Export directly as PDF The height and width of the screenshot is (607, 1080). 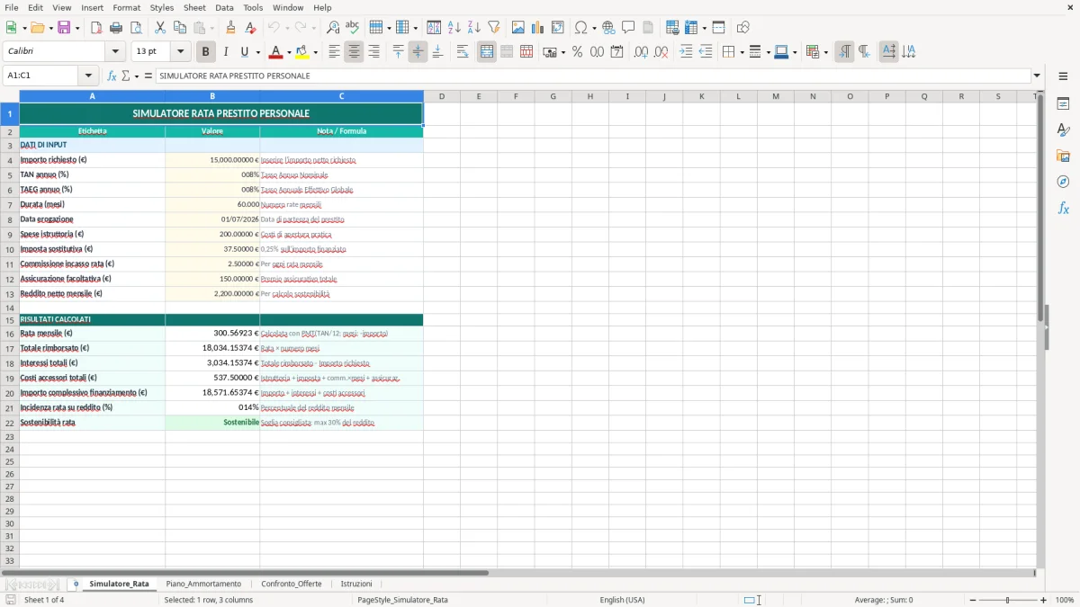96,28
